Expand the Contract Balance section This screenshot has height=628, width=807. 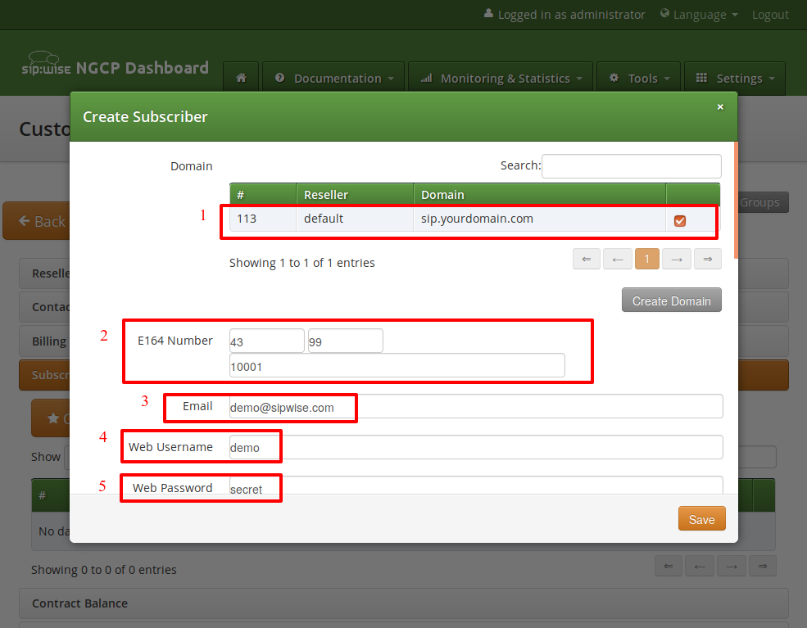pos(79,603)
